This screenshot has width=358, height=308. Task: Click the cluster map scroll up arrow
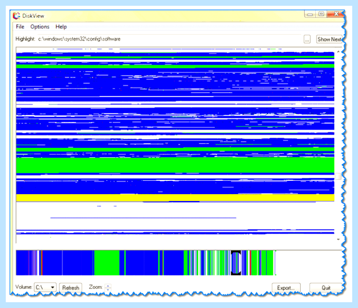coord(338,51)
